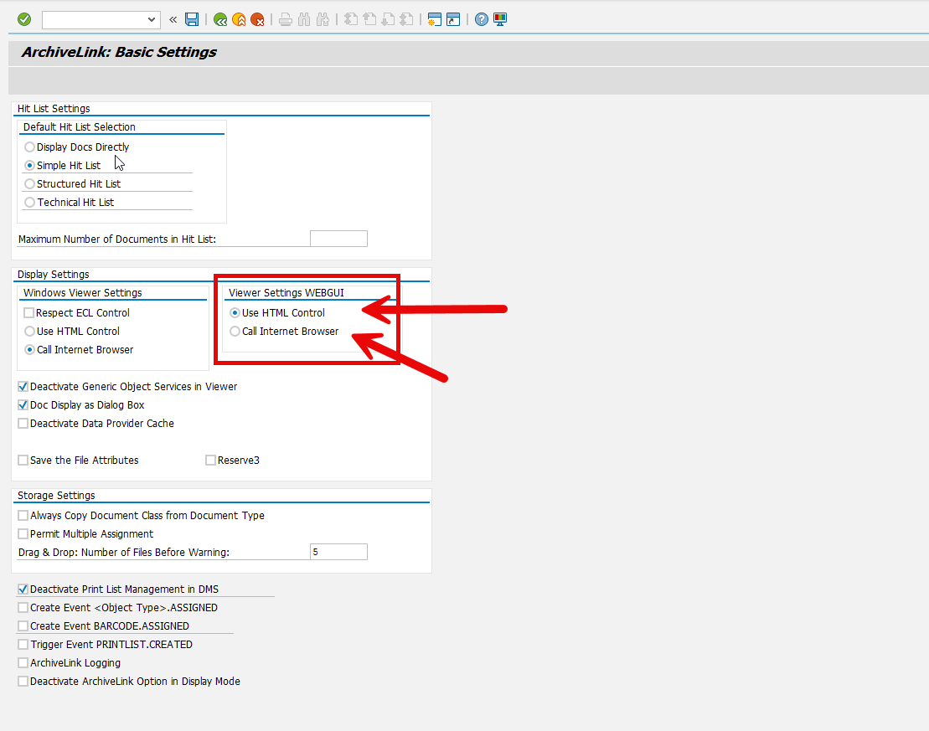929x731 pixels.
Task: Check Create Event <Object Type>.ASSIGNED
Action: coord(23,607)
